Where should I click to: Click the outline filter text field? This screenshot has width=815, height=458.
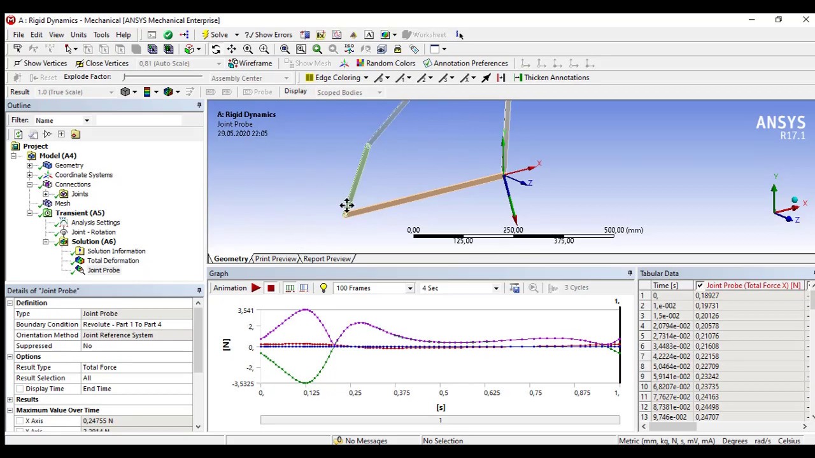[x=139, y=120]
